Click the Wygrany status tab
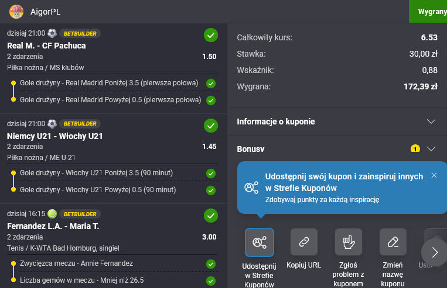Image resolution: width=447 pixels, height=288 pixels. [x=430, y=11]
